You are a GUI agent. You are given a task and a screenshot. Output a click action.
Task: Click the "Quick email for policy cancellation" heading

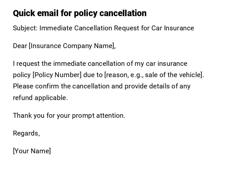pyautogui.click(x=79, y=13)
